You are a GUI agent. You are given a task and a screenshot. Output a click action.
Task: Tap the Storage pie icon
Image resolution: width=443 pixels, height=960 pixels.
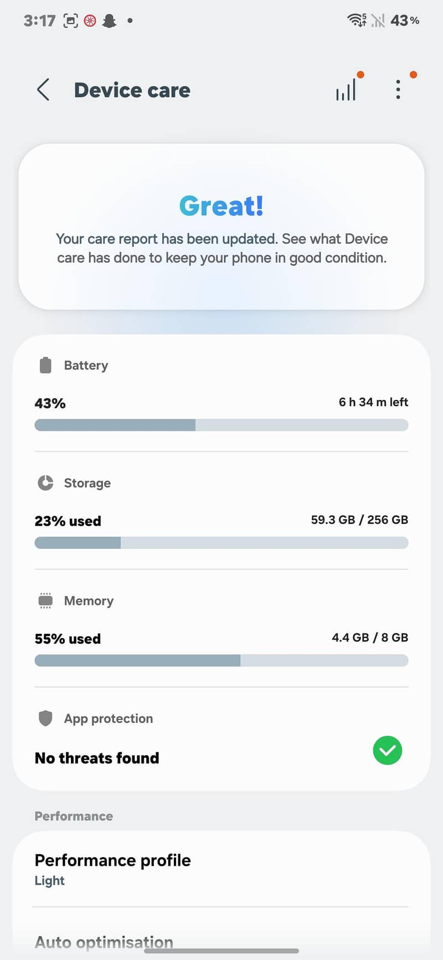click(45, 483)
